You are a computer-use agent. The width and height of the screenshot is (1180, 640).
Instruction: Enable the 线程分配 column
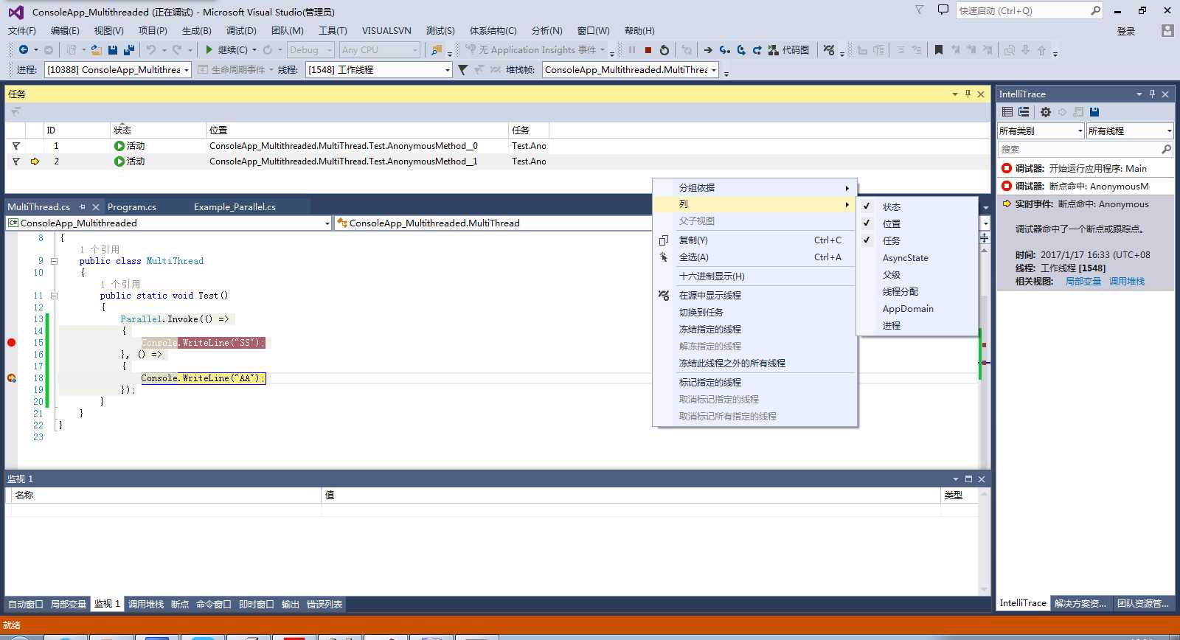pyautogui.click(x=917, y=292)
